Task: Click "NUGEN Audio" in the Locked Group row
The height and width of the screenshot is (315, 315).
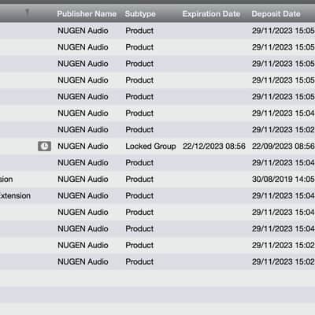Action: (83, 146)
